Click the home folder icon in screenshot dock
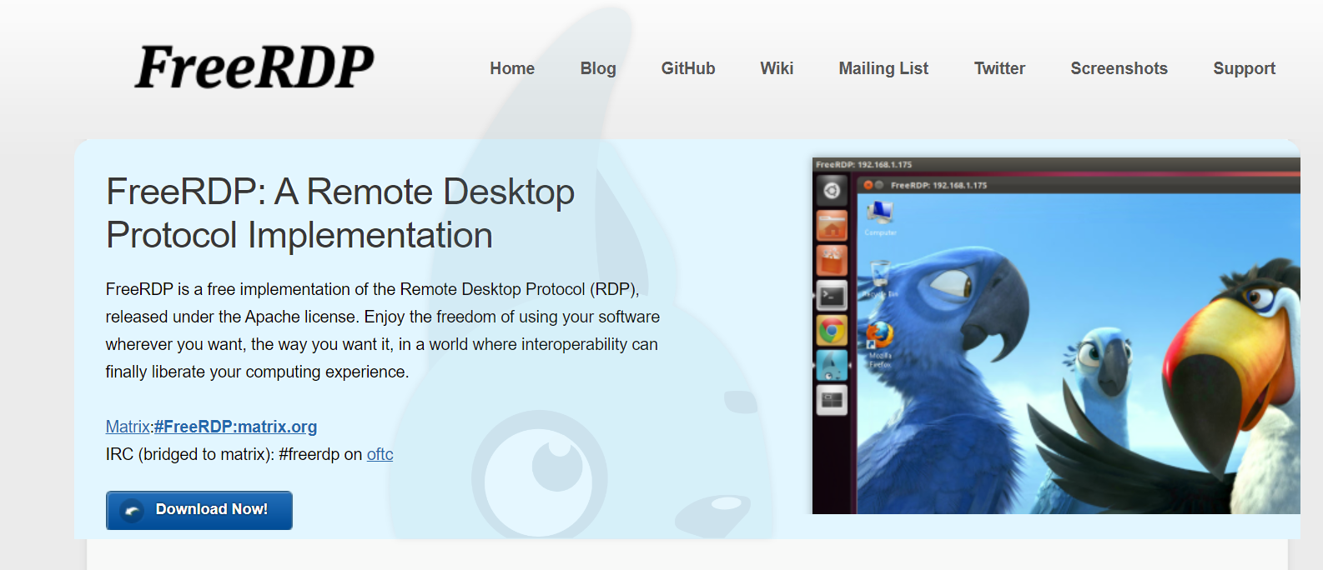The width and height of the screenshot is (1323, 570). click(x=832, y=226)
